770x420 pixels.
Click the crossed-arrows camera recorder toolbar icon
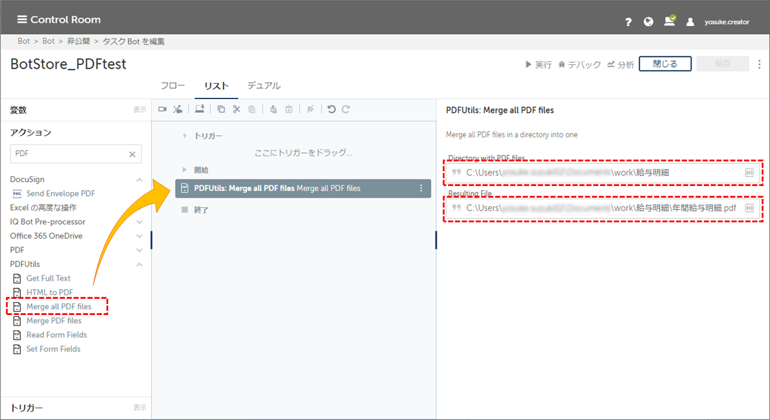click(178, 109)
